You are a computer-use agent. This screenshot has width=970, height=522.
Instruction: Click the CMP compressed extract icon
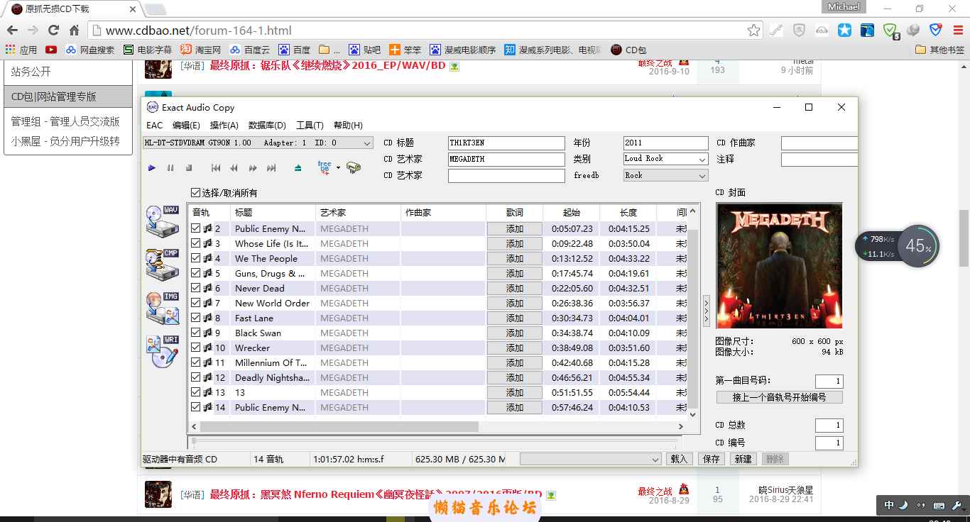[163, 265]
